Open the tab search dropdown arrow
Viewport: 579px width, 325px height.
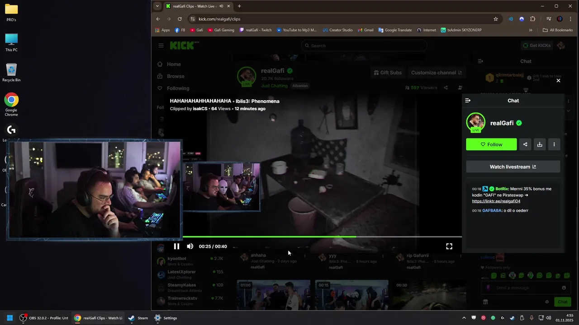point(157,6)
